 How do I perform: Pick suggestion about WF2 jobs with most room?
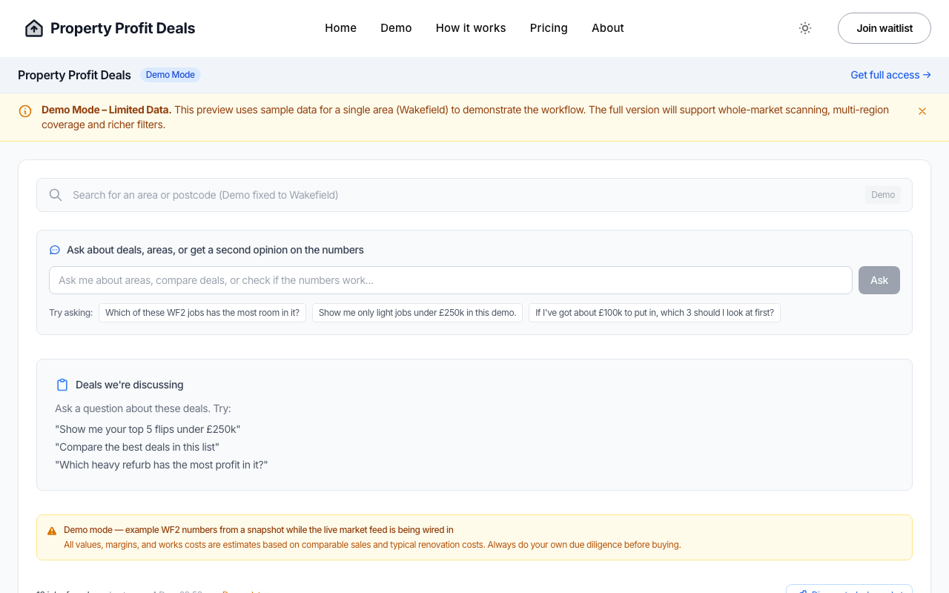[202, 313]
